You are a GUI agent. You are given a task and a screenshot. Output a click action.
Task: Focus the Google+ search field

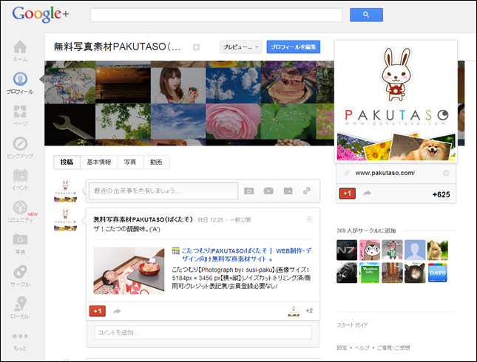pyautogui.click(x=216, y=15)
